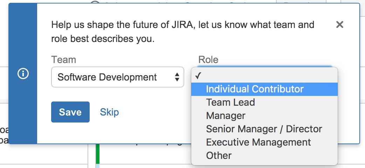The image size is (365, 168).
Task: Choose Senior Manager / Director role
Action: pos(264,129)
